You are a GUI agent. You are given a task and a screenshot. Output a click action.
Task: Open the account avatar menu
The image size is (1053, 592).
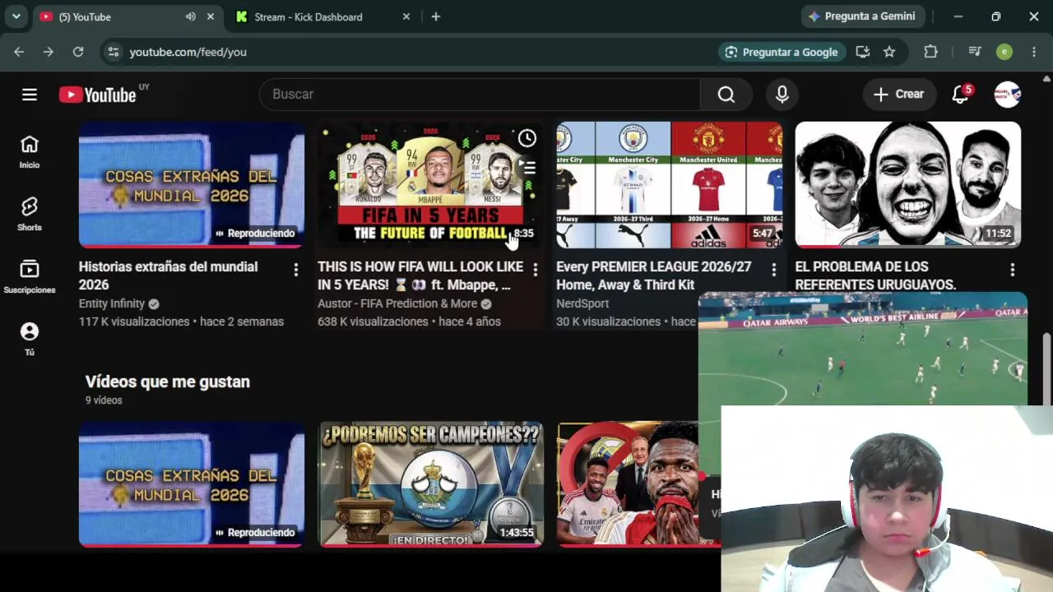pos(1008,95)
